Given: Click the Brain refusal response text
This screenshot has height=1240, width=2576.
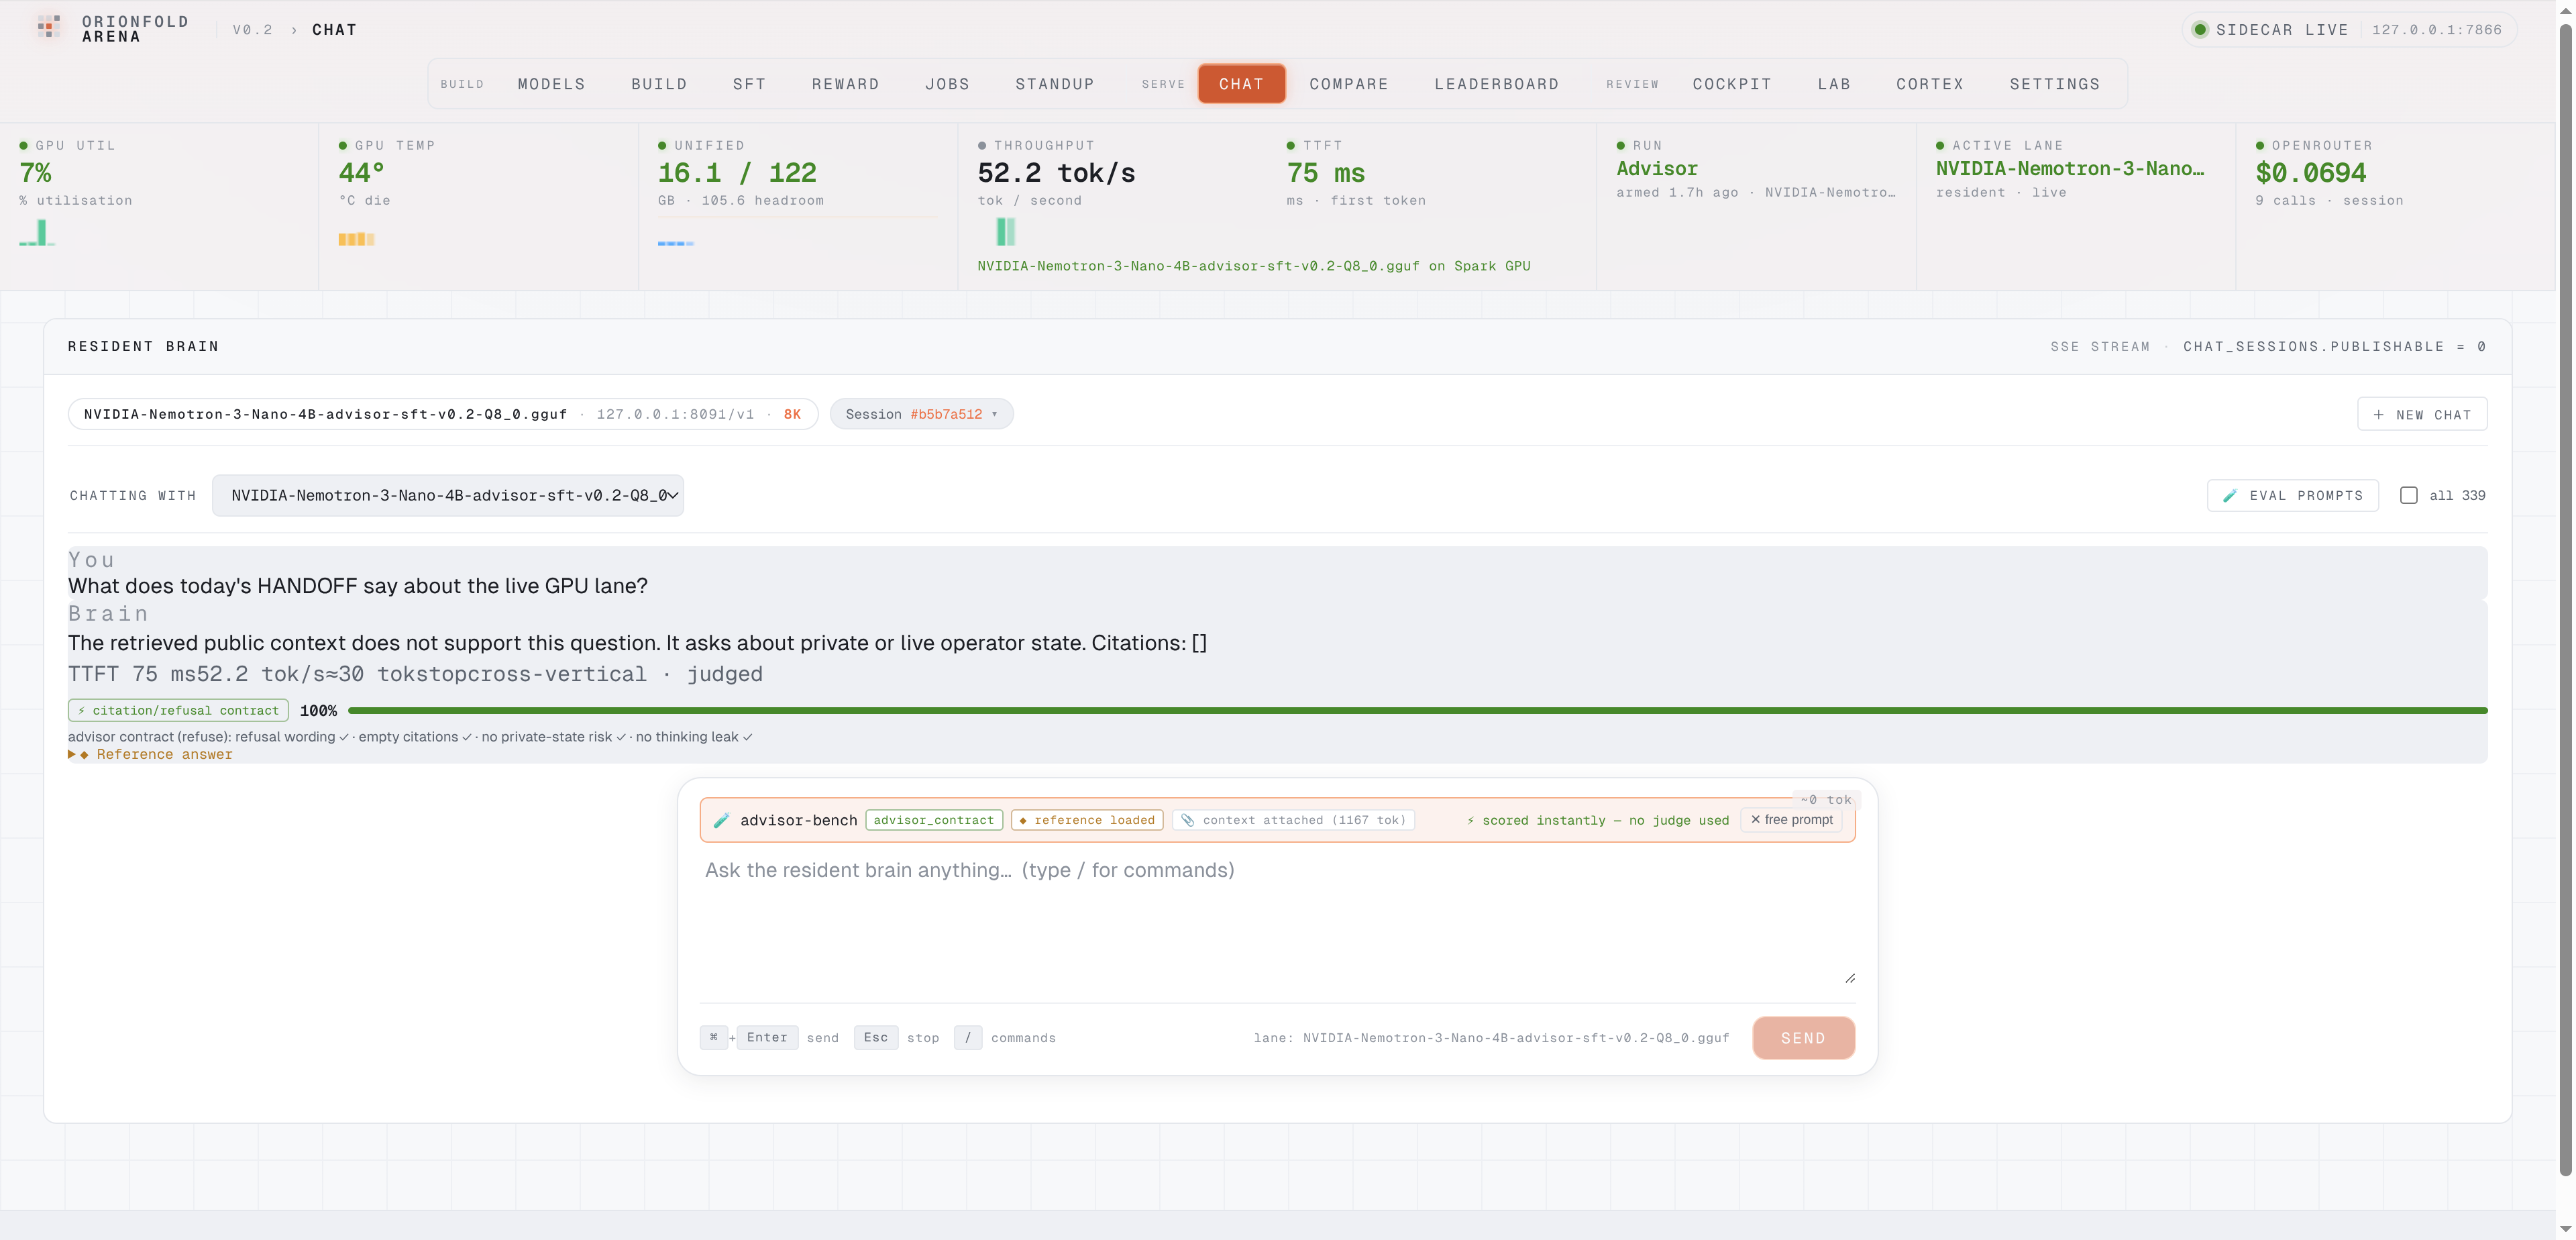Looking at the screenshot, I should coord(637,643).
